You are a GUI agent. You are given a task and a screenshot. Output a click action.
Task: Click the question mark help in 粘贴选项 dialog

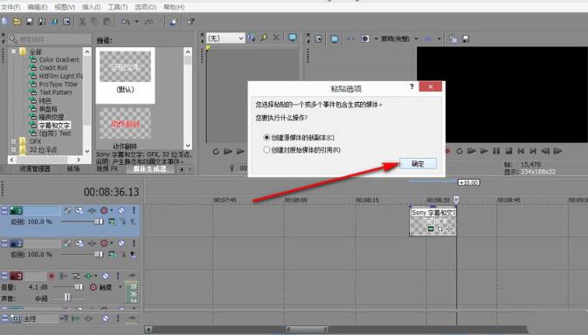pos(412,86)
